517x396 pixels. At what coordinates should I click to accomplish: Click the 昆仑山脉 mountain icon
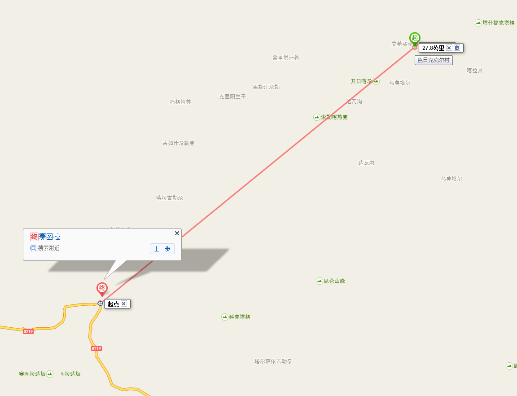[x=319, y=281]
